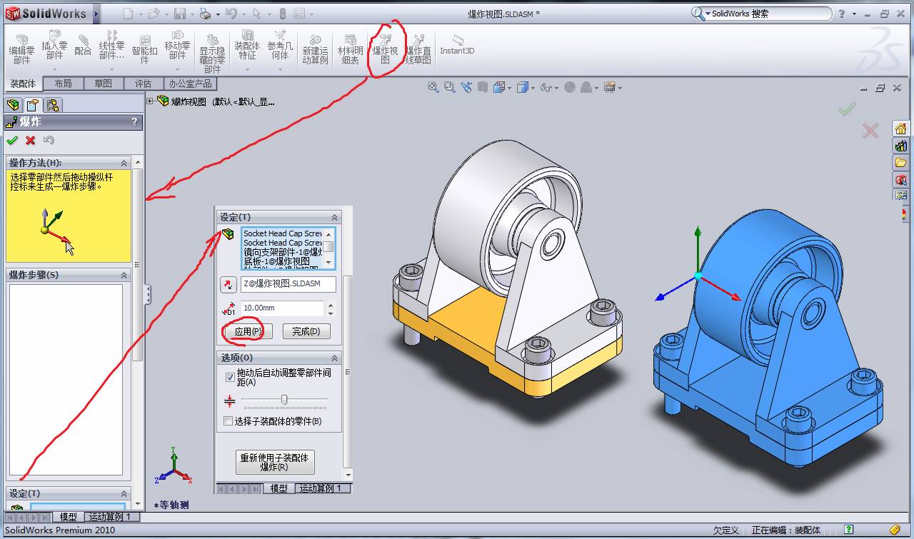Click the left PropertyManager vertical scrollbar
This screenshot has height=539, width=914.
pos(139,265)
